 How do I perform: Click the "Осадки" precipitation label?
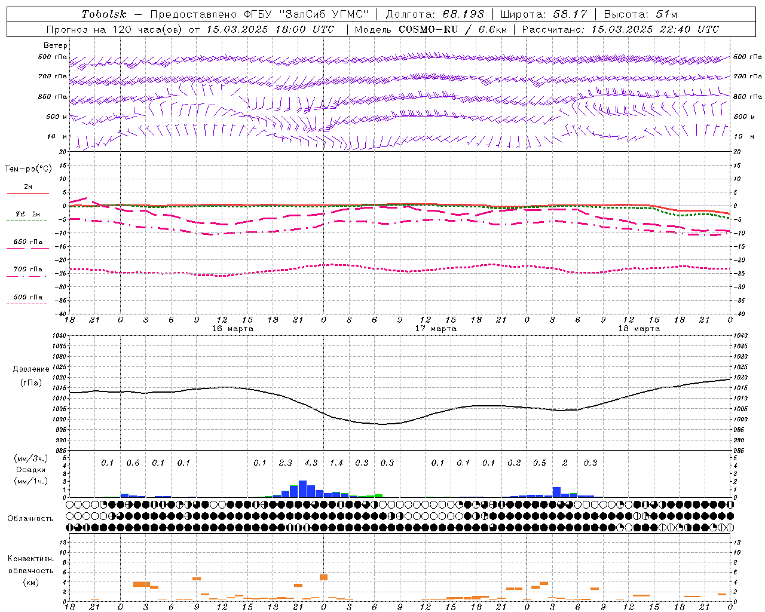click(31, 470)
